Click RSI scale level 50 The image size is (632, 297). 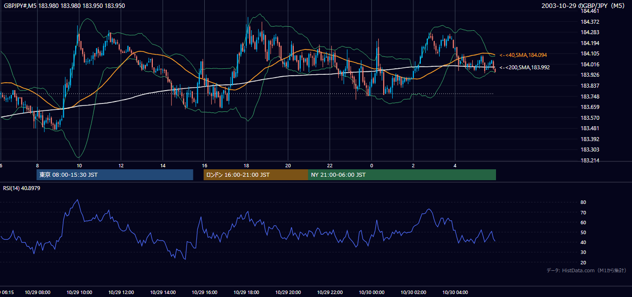584,232
